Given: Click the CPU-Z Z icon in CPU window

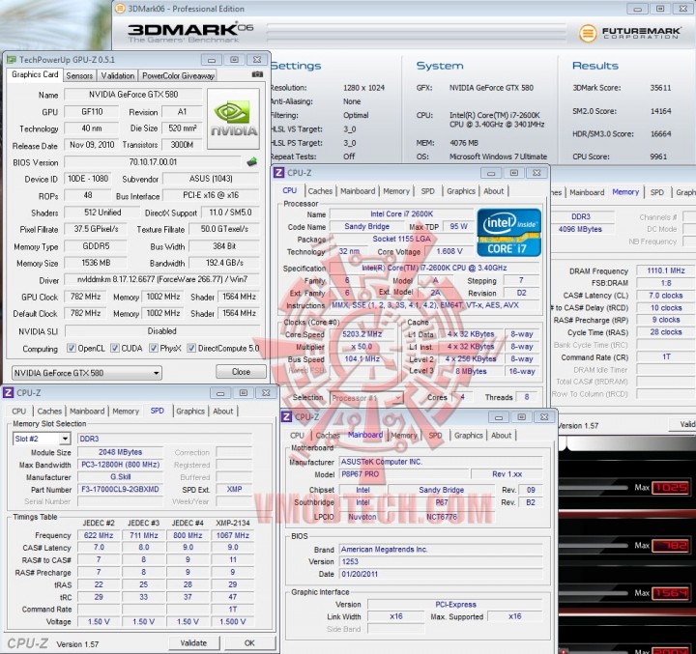Looking at the screenshot, I should [x=278, y=173].
